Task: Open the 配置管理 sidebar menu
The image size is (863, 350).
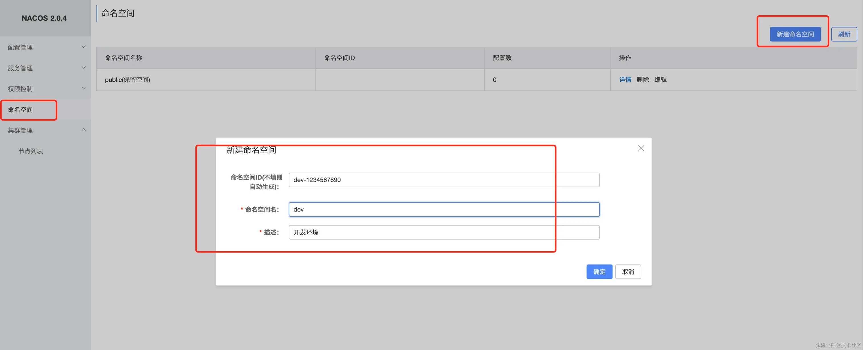Action: point(21,48)
